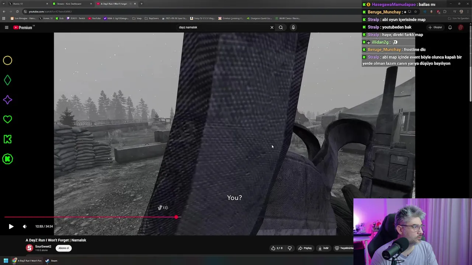Click the red progress bar scrubber handle
472x265 pixels.
(x=176, y=217)
